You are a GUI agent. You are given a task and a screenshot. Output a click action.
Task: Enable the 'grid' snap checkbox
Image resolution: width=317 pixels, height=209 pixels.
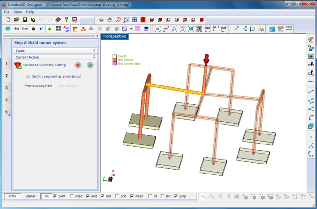click(x=117, y=196)
